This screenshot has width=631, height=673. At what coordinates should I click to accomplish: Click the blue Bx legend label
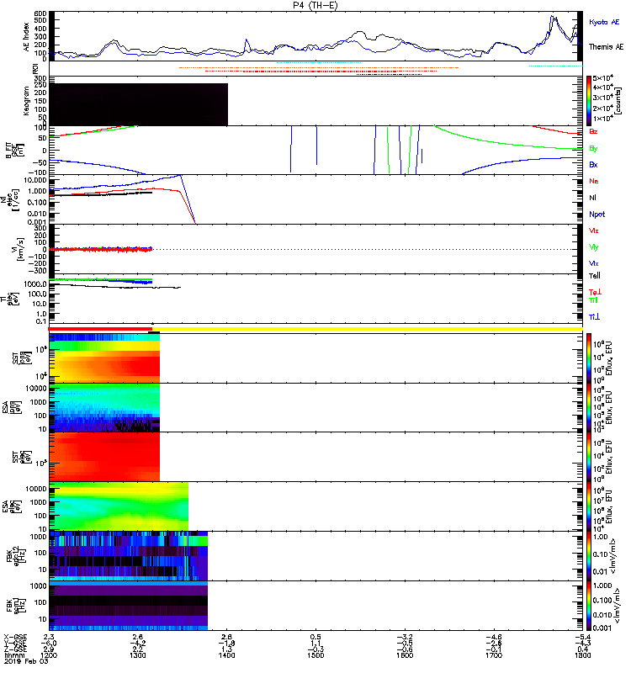coord(593,164)
